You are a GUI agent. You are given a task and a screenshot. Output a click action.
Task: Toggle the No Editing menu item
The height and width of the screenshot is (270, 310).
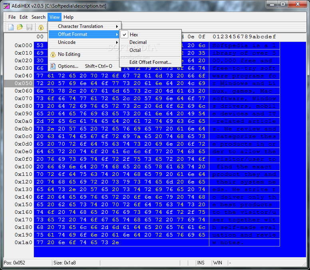[84, 54]
